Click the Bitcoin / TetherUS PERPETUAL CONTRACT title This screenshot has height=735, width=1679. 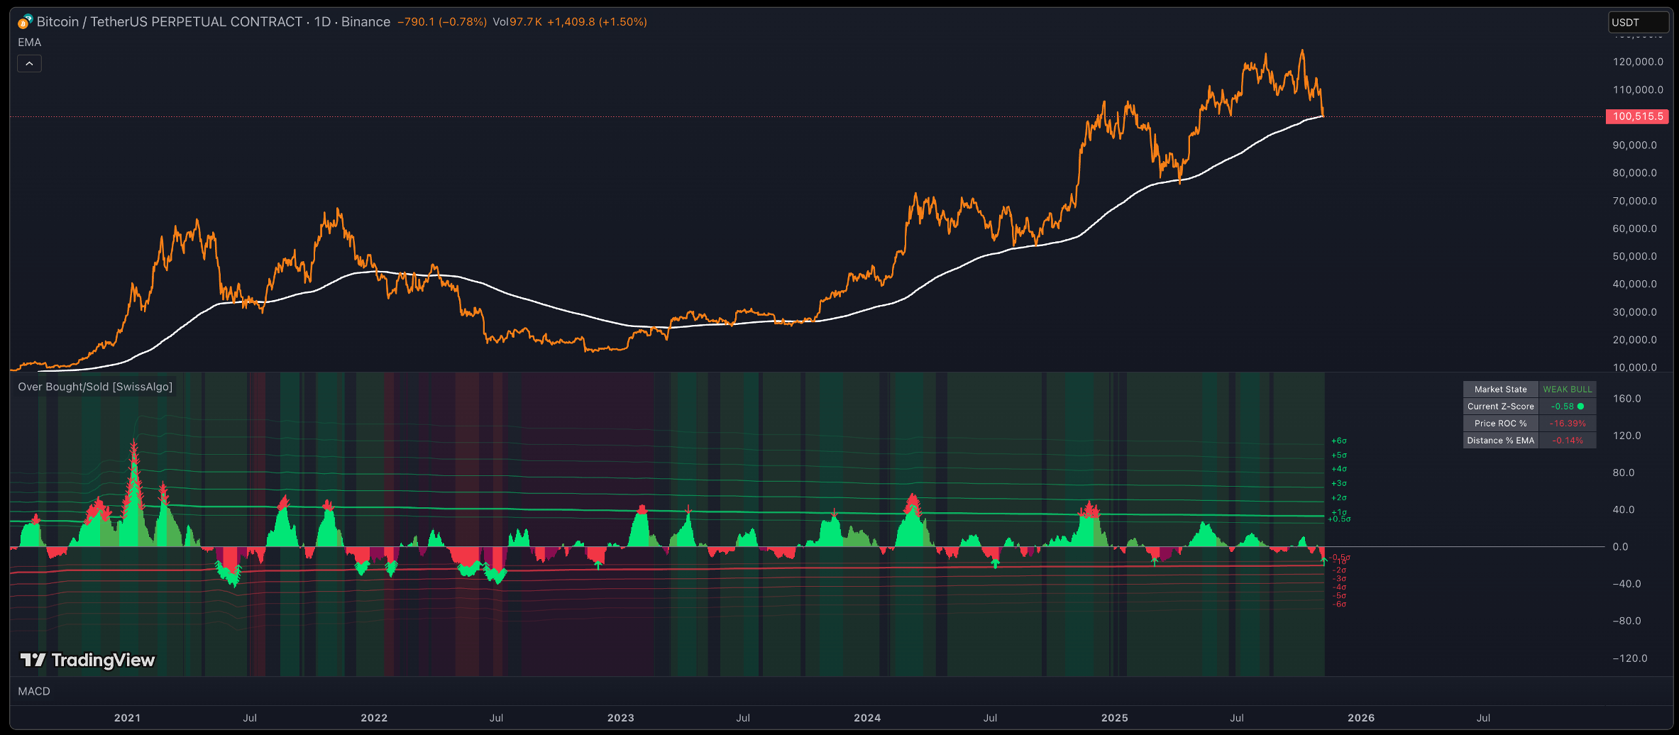point(170,22)
